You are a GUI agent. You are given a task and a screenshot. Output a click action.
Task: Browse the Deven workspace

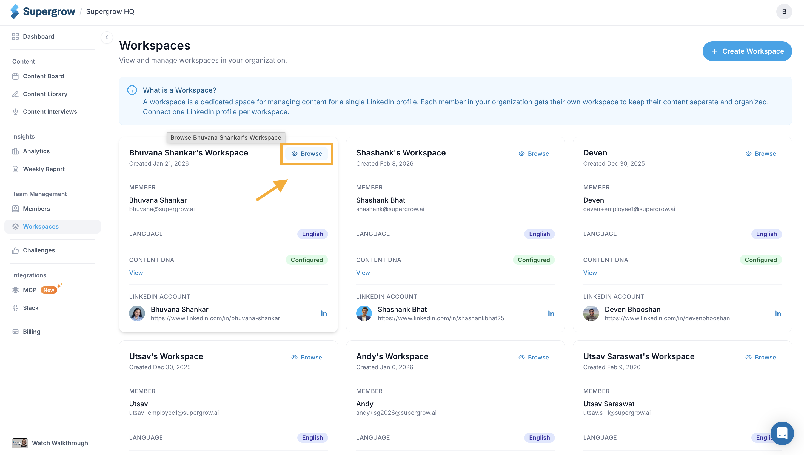tap(760, 154)
